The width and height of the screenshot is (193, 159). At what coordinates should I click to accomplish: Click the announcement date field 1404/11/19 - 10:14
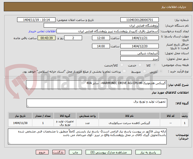click(x=36, y=20)
